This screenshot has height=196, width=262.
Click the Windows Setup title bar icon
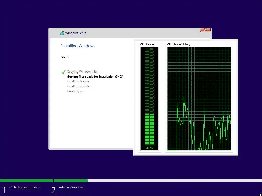point(62,33)
